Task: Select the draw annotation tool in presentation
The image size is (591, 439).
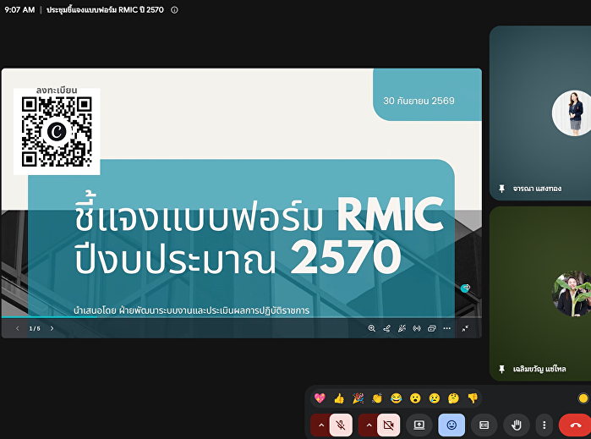Action: [386, 328]
